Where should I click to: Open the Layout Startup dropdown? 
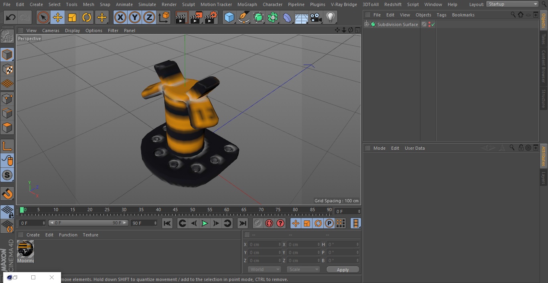click(512, 4)
